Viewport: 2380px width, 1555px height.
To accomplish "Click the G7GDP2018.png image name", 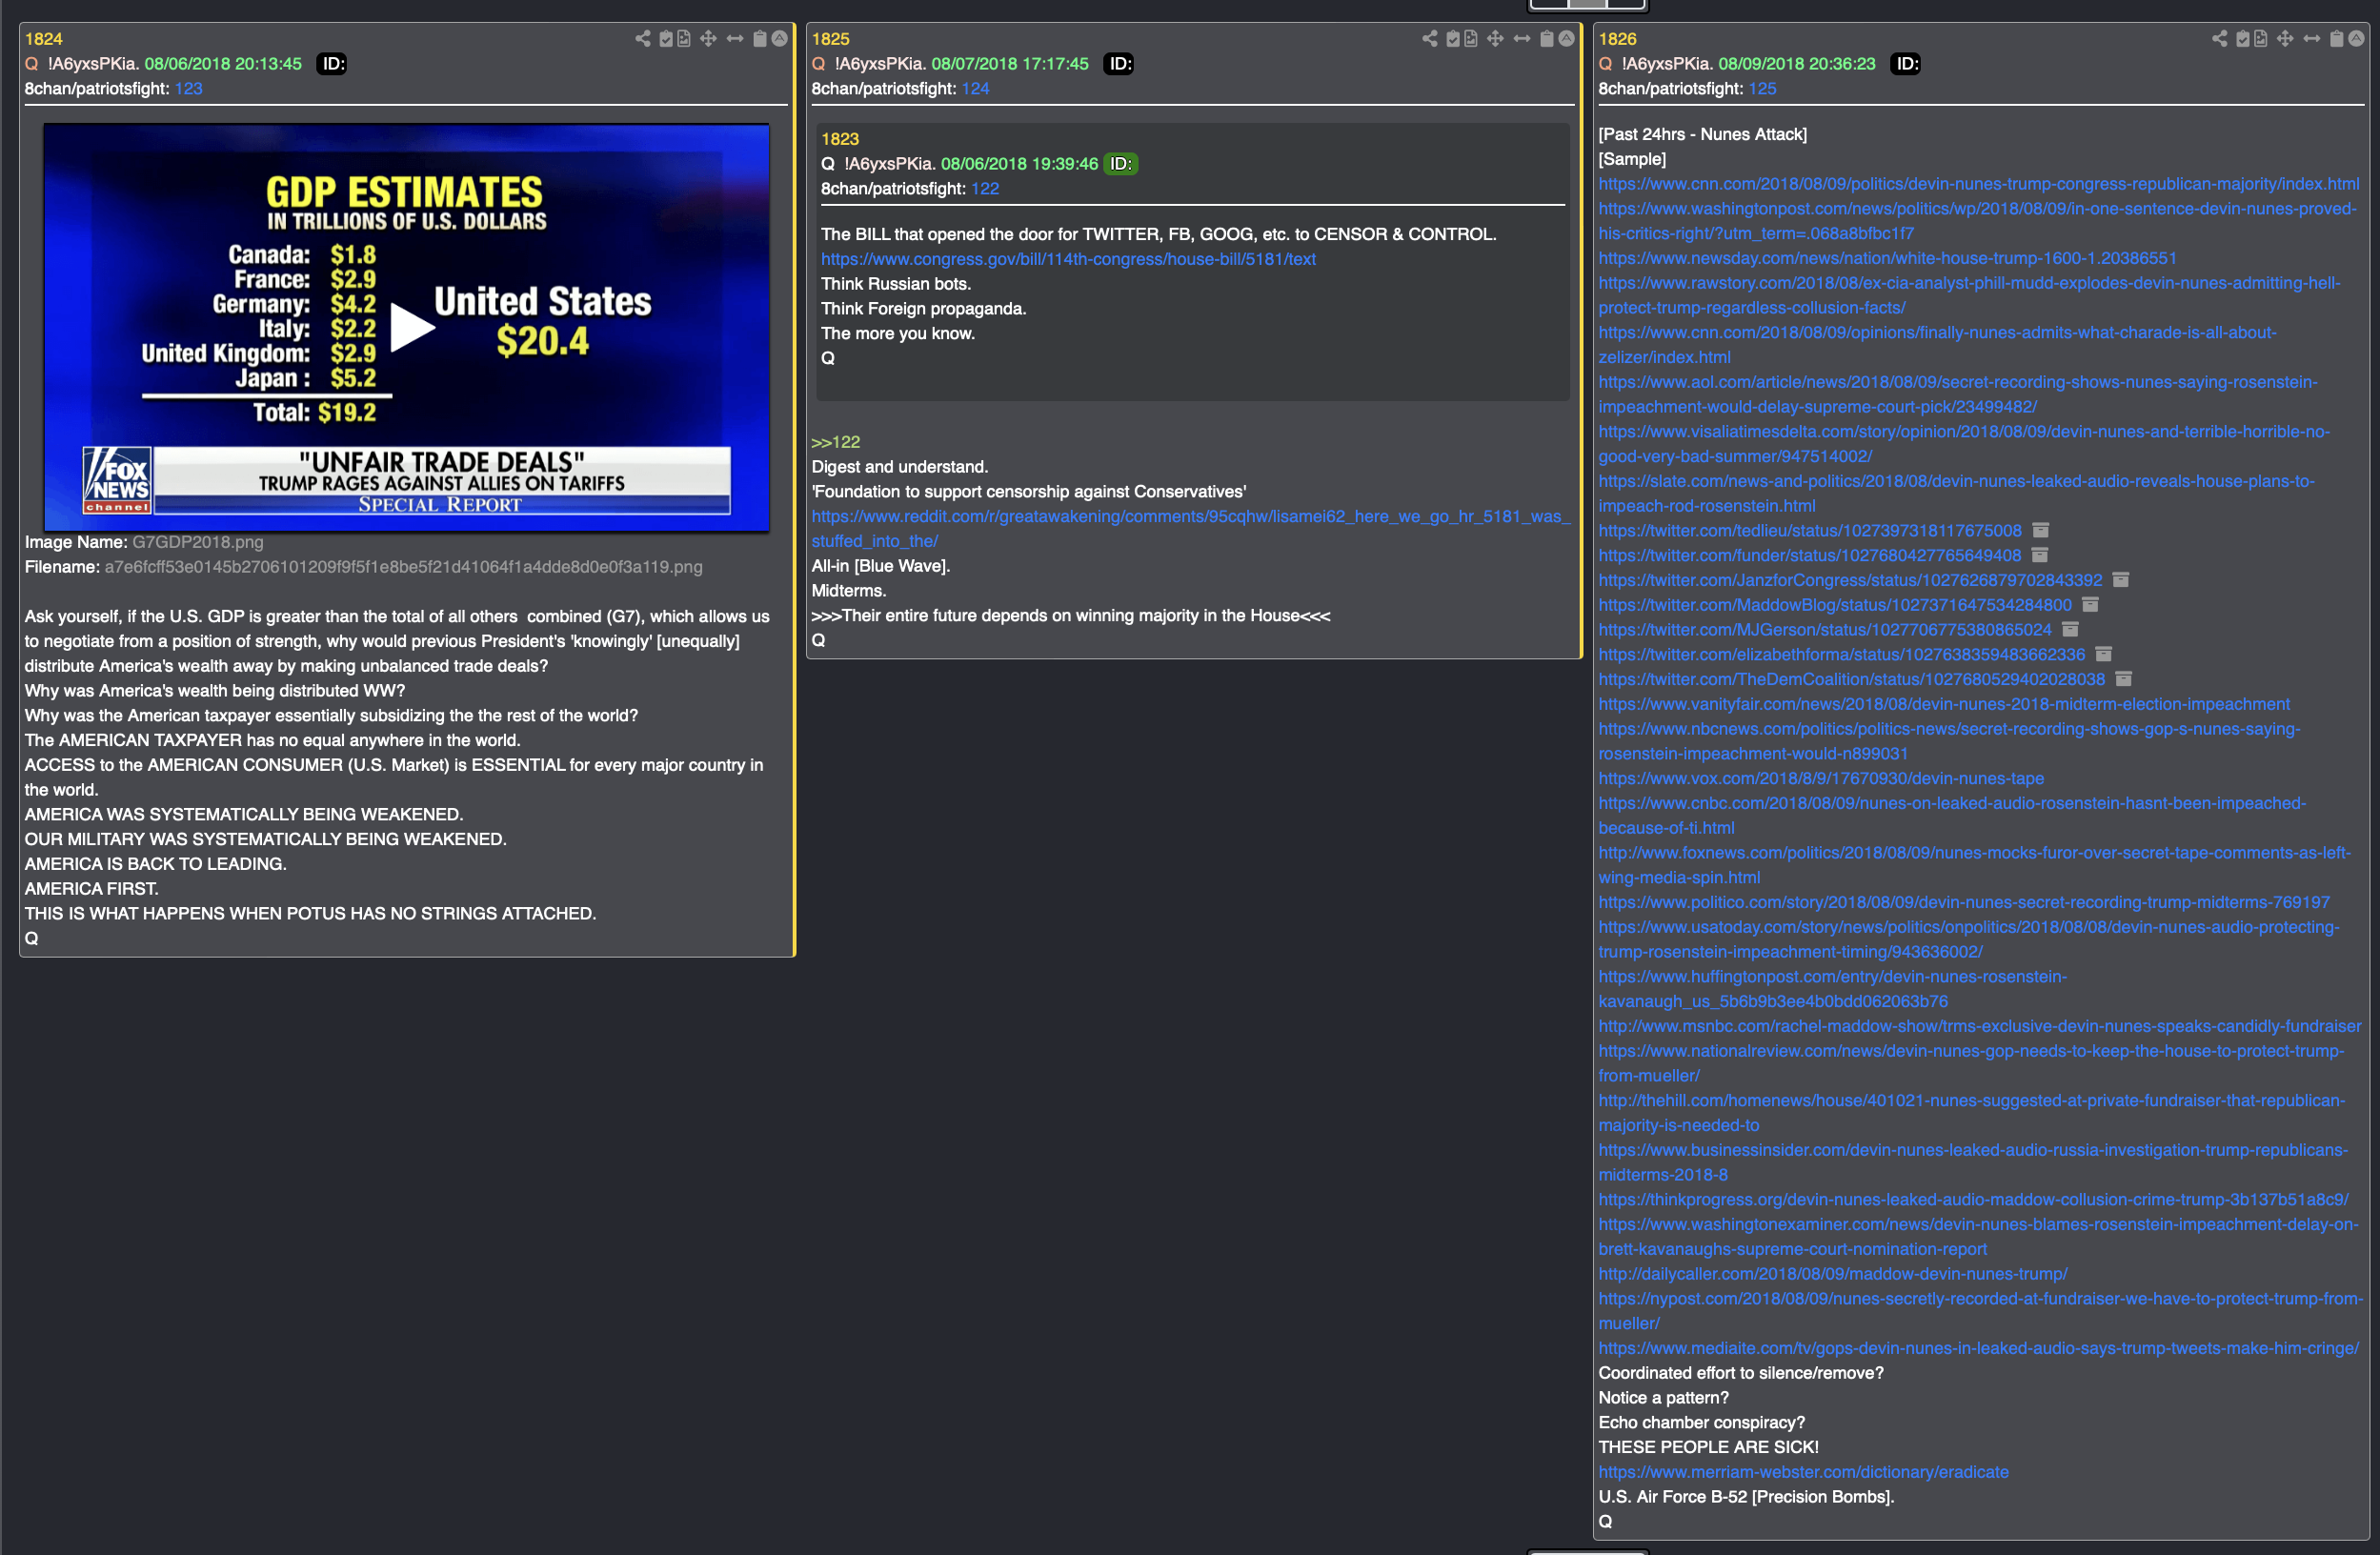I will click(x=198, y=542).
